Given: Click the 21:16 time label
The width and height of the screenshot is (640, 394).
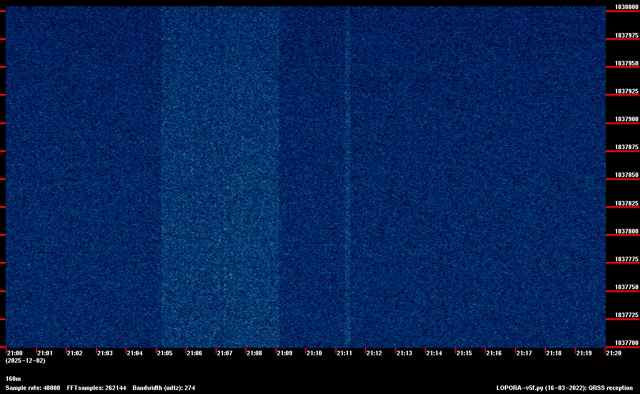Looking at the screenshot, I should tap(494, 353).
